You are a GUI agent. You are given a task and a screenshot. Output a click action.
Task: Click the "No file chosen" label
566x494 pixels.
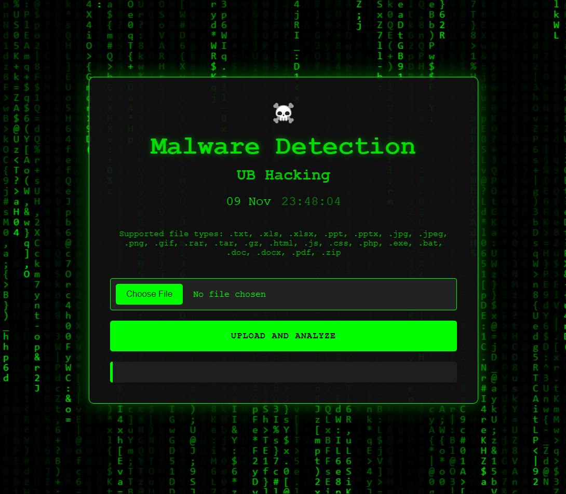point(229,294)
